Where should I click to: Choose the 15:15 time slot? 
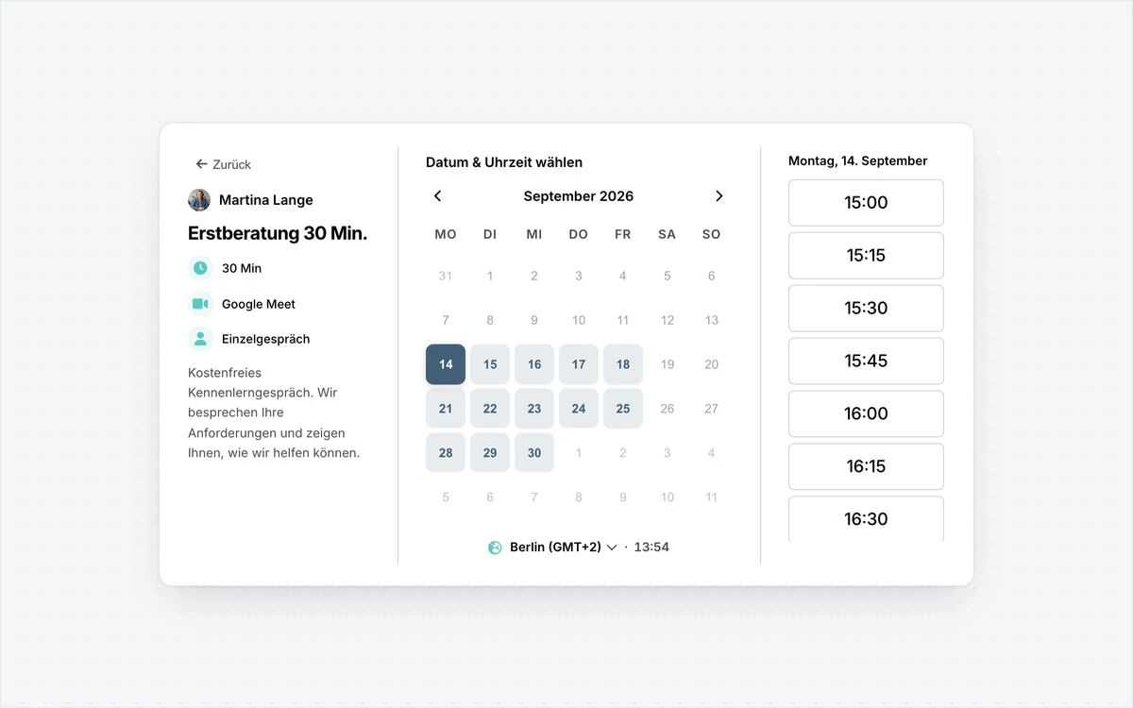click(x=866, y=256)
